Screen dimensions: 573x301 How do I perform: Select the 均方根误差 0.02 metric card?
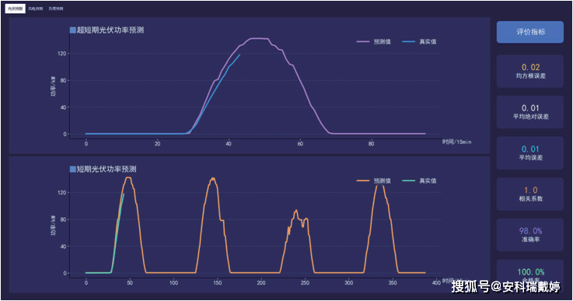[530, 72]
